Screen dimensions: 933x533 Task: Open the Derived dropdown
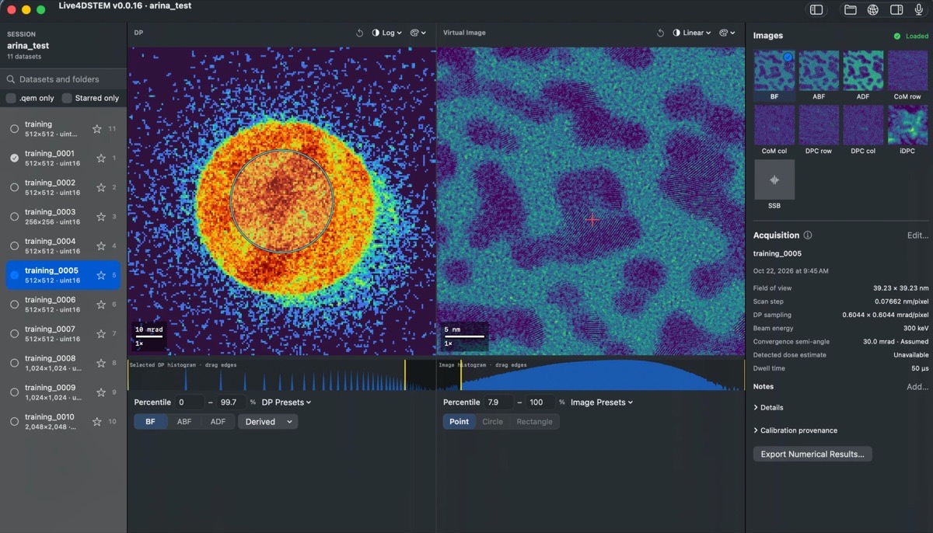pyautogui.click(x=267, y=422)
